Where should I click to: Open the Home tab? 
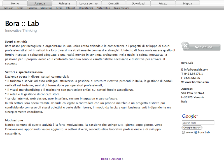pyautogui.click(x=15, y=3)
